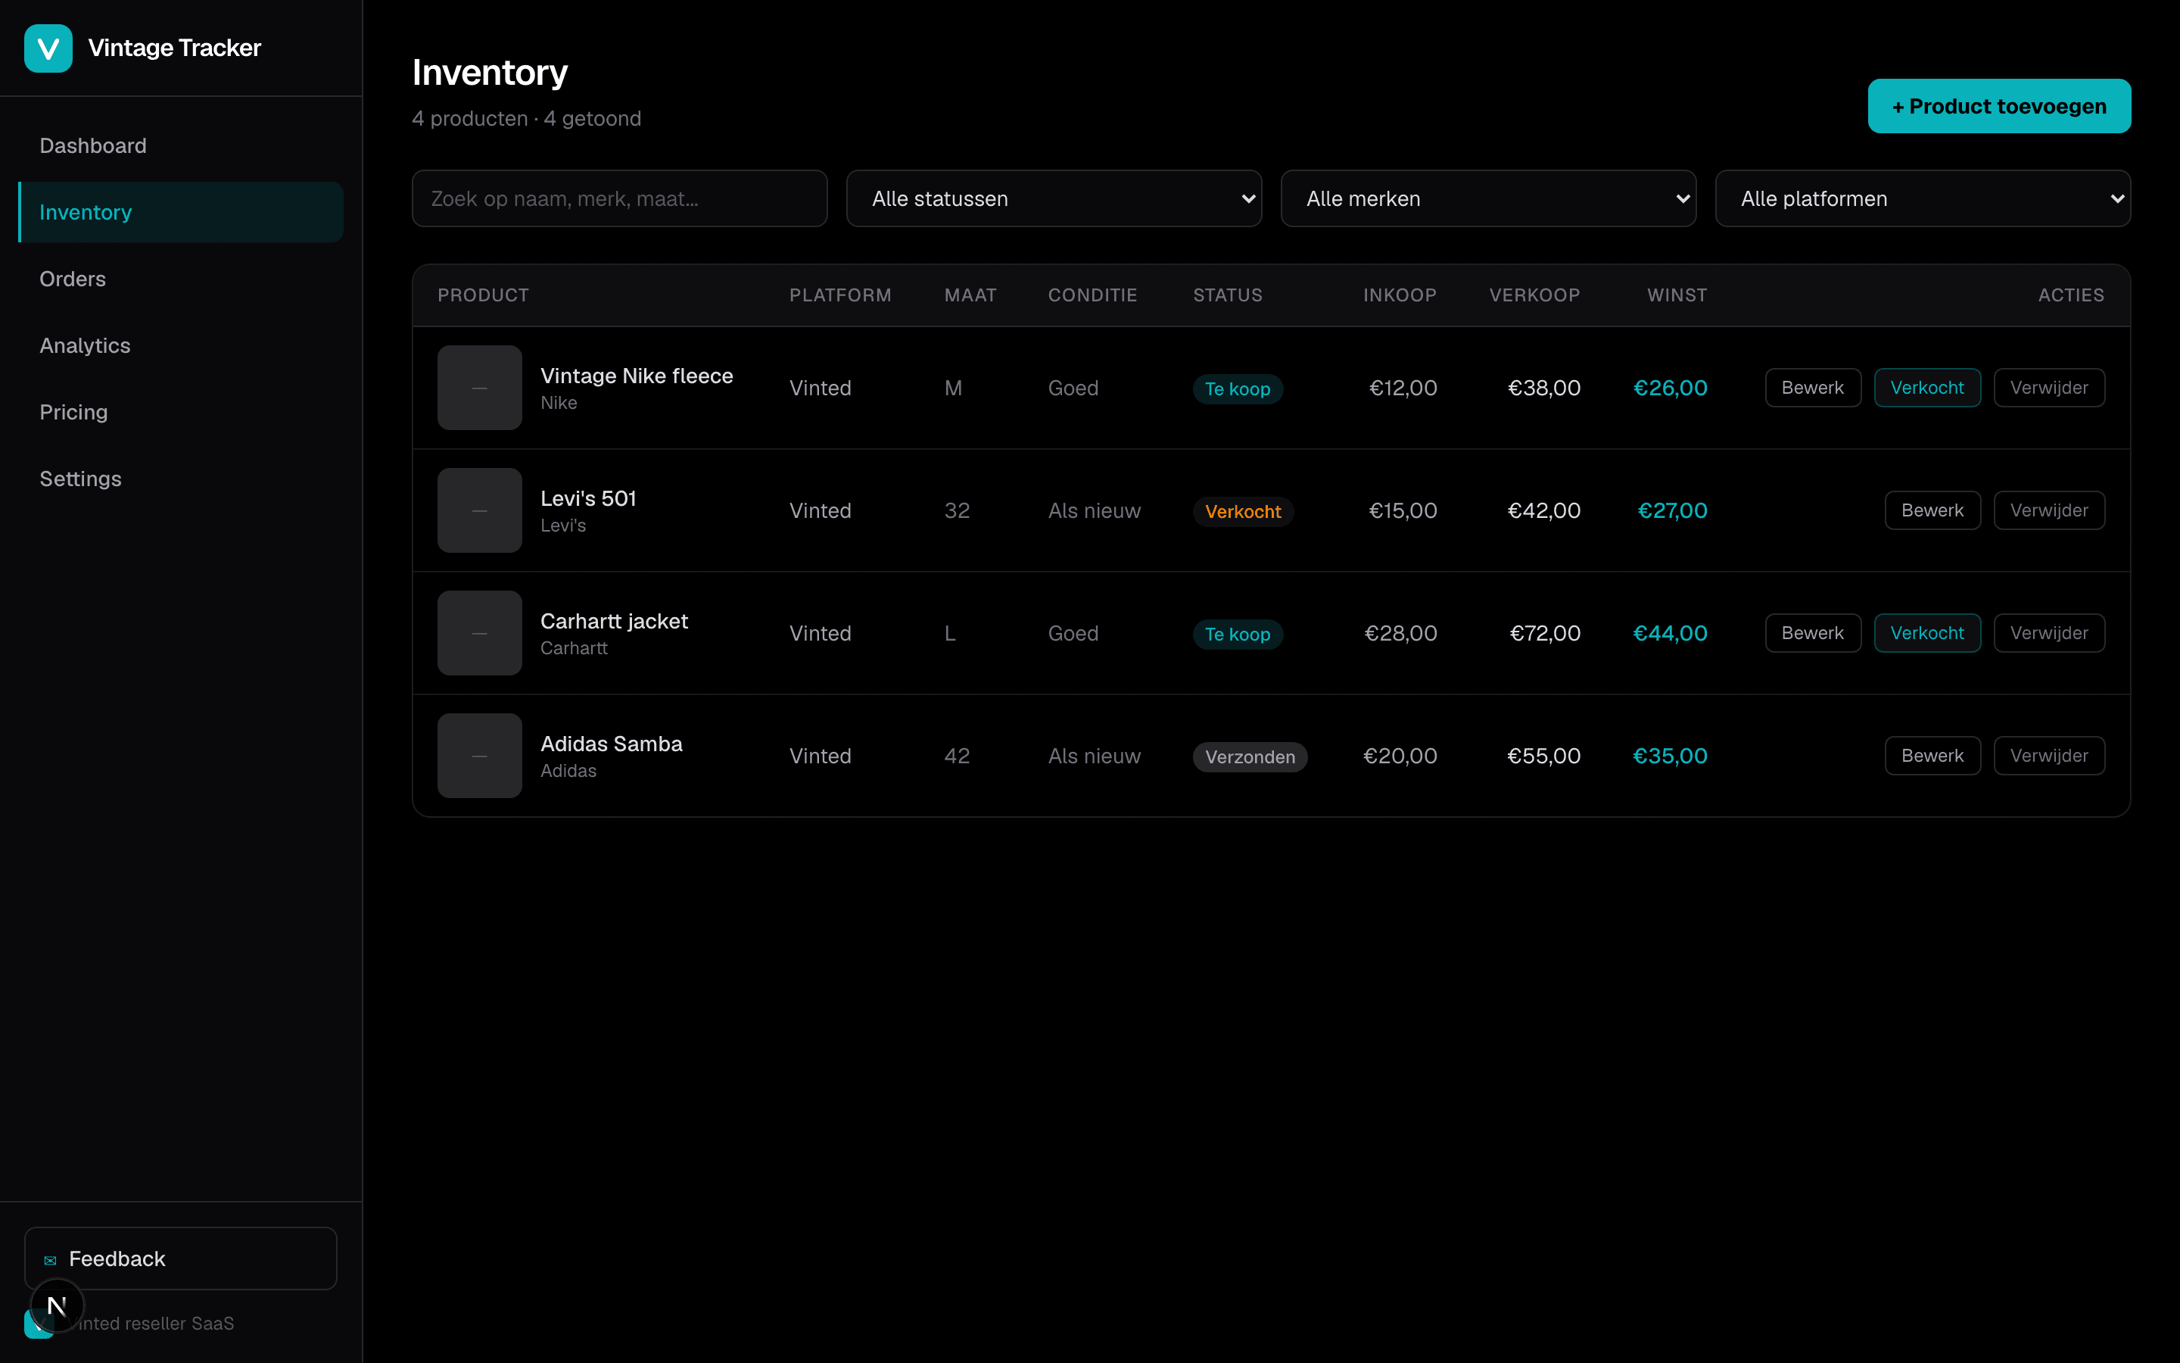Viewport: 2180px width, 1363px height.
Task: Click the Vintage Tracker title text
Action: [175, 48]
